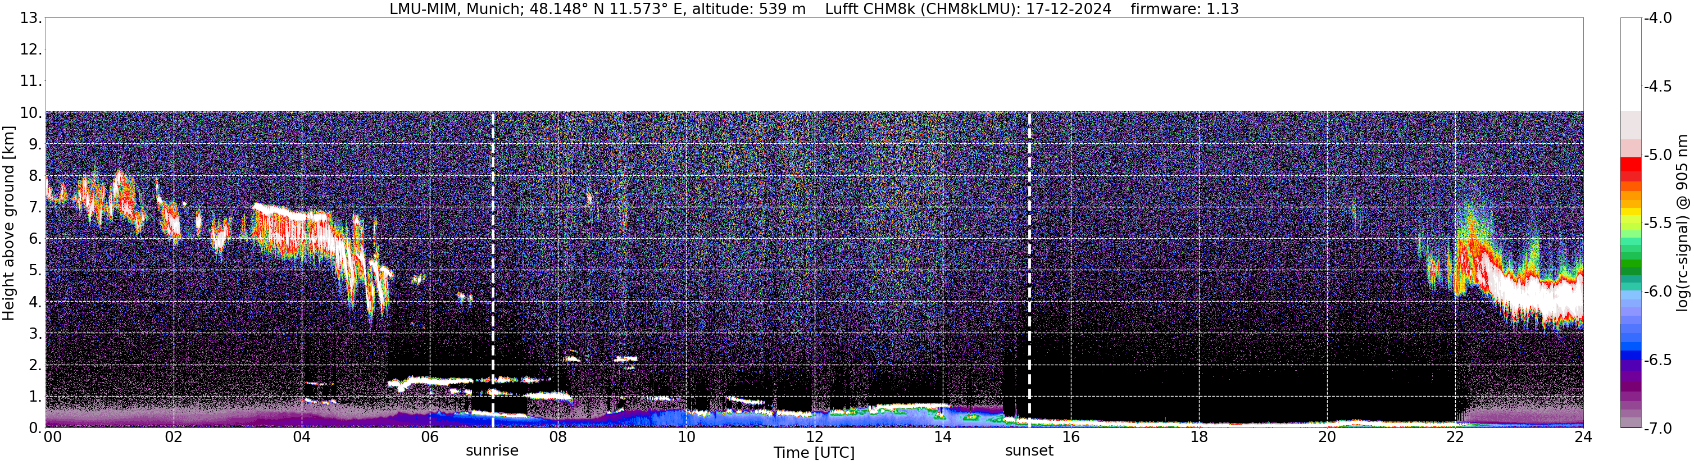
Task: Click the y-axis tick label '8.'
Action: click(x=35, y=176)
